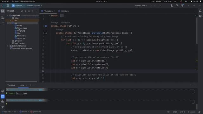This screenshot has height=114, width=203.
Task: Click gutter icon beside grayscale method
Action: point(46,33)
